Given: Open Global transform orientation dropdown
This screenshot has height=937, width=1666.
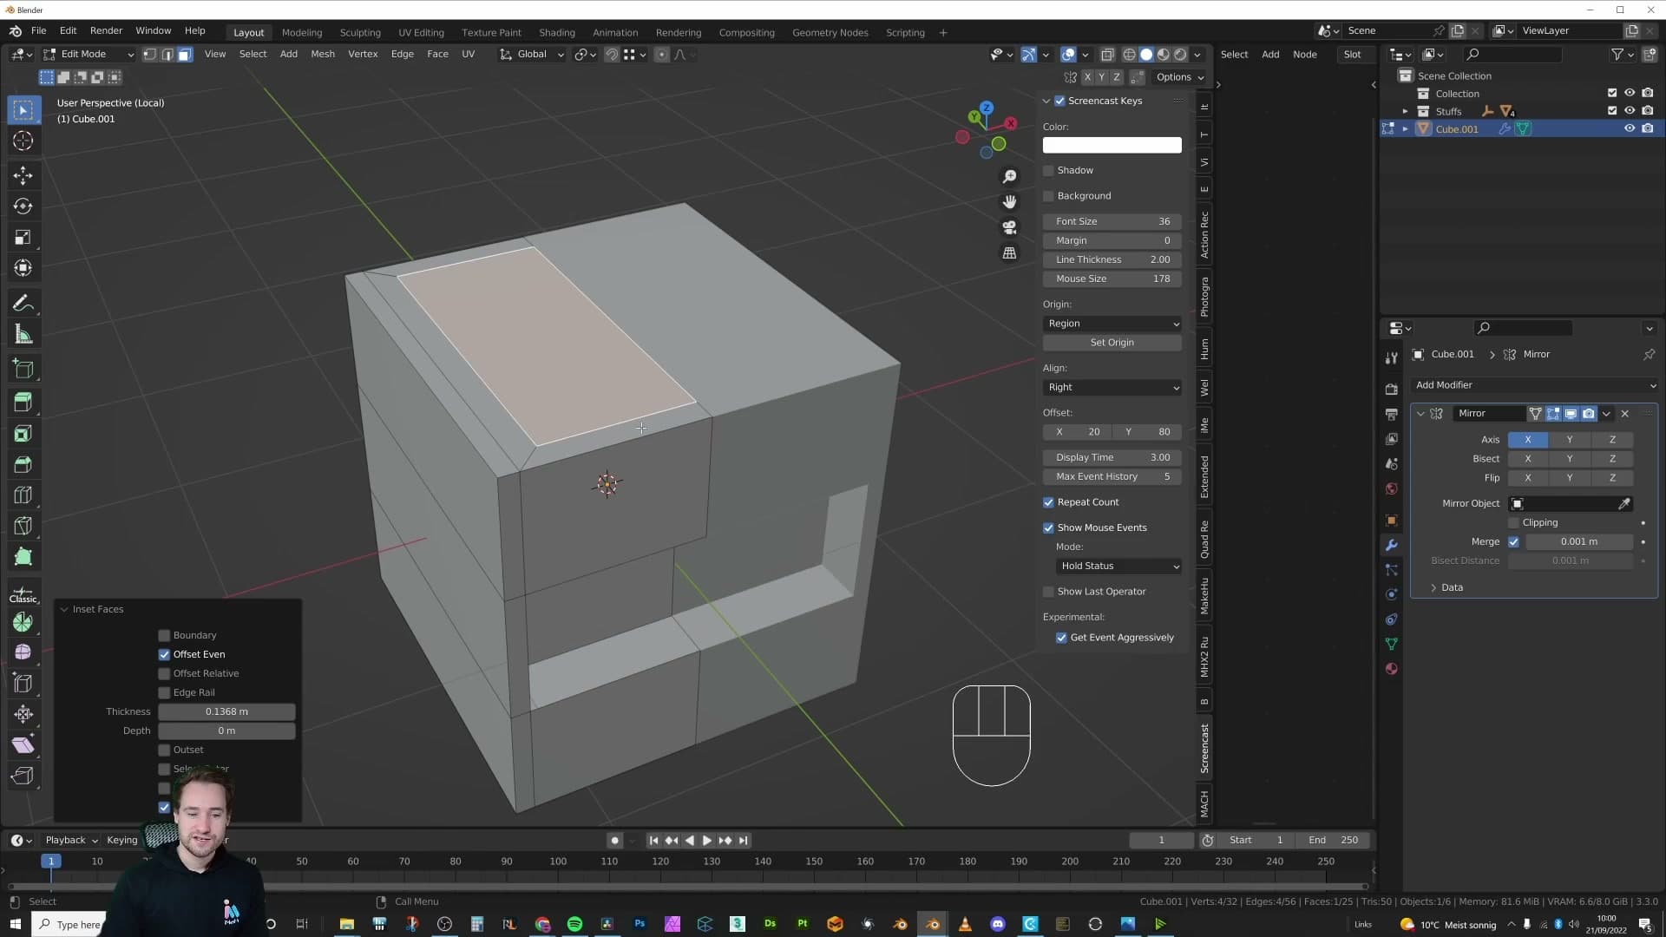Looking at the screenshot, I should (x=532, y=54).
